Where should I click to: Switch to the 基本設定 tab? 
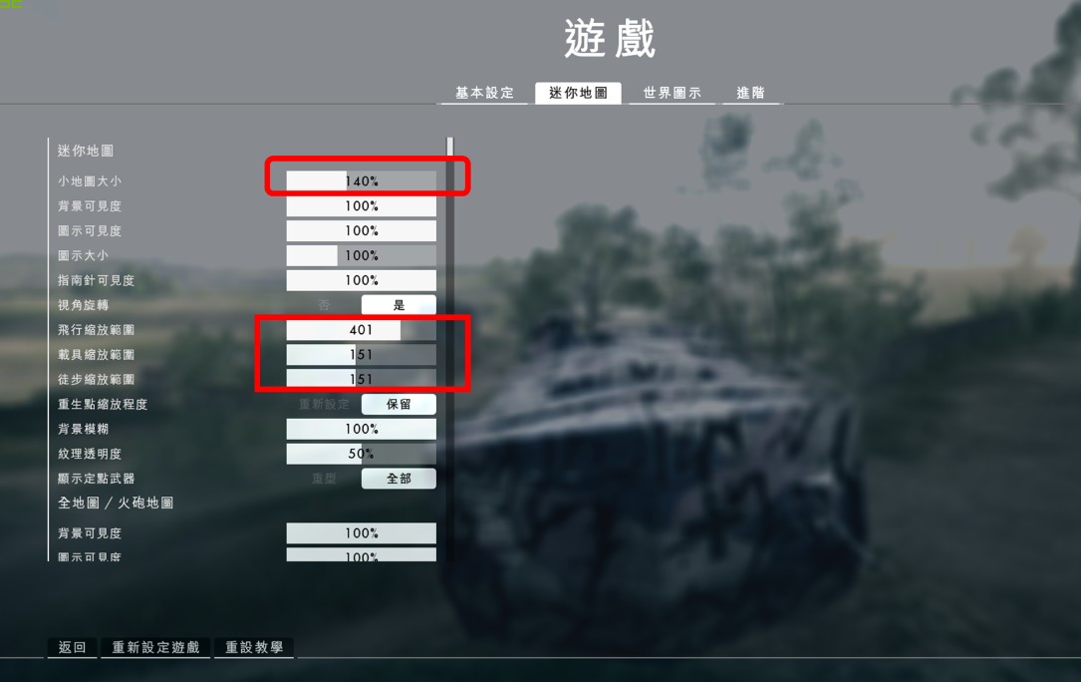tap(484, 93)
